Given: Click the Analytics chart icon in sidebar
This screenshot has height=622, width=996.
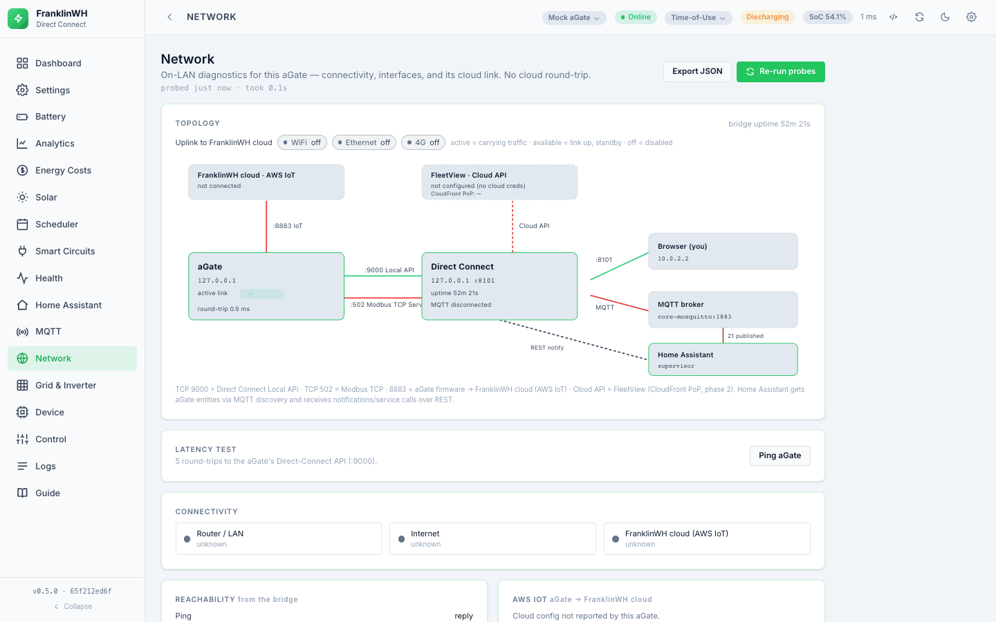Looking at the screenshot, I should click(x=22, y=144).
